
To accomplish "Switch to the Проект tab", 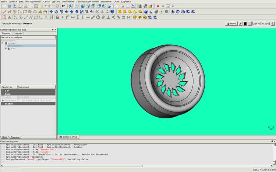I will [6, 33].
